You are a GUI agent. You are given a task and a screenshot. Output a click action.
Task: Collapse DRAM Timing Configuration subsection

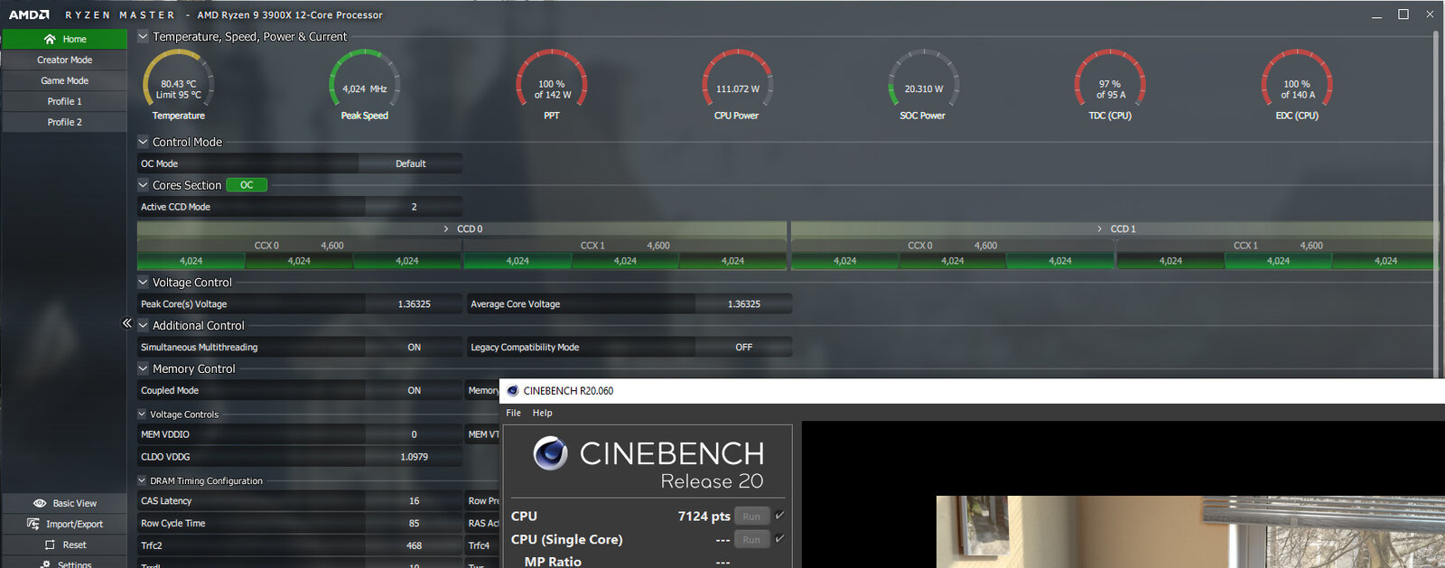coord(142,481)
